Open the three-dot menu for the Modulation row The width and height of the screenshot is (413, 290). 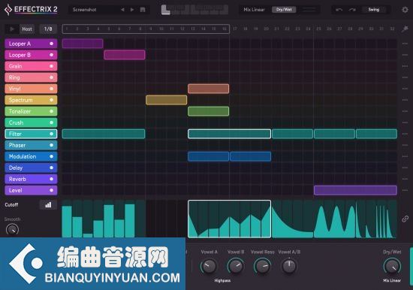[405, 156]
